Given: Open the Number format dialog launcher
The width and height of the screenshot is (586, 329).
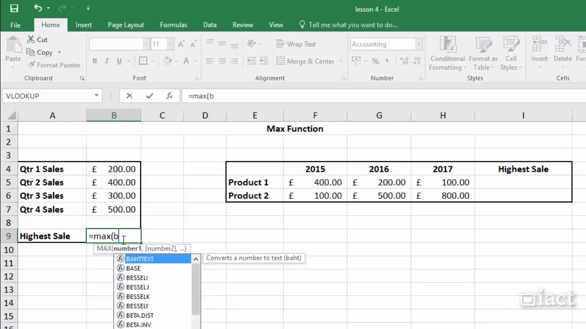Looking at the screenshot, I should [420, 79].
